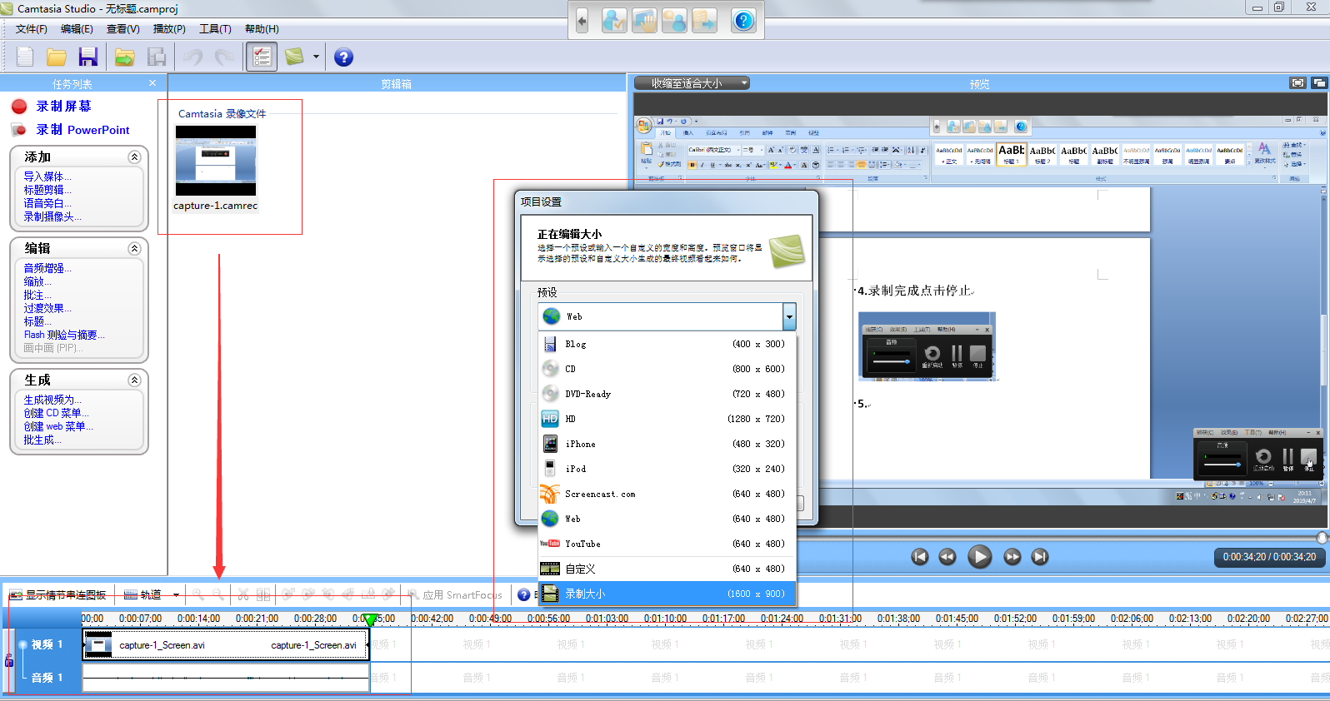Redo action in main toolbar
This screenshot has width=1330, height=701.
pos(224,57)
